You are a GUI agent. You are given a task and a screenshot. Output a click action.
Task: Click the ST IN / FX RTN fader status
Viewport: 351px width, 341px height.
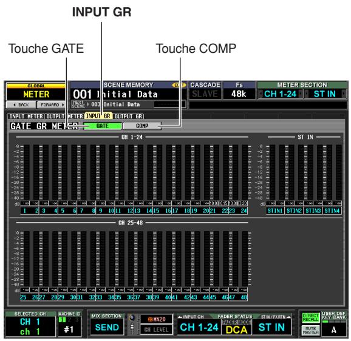coord(272,327)
